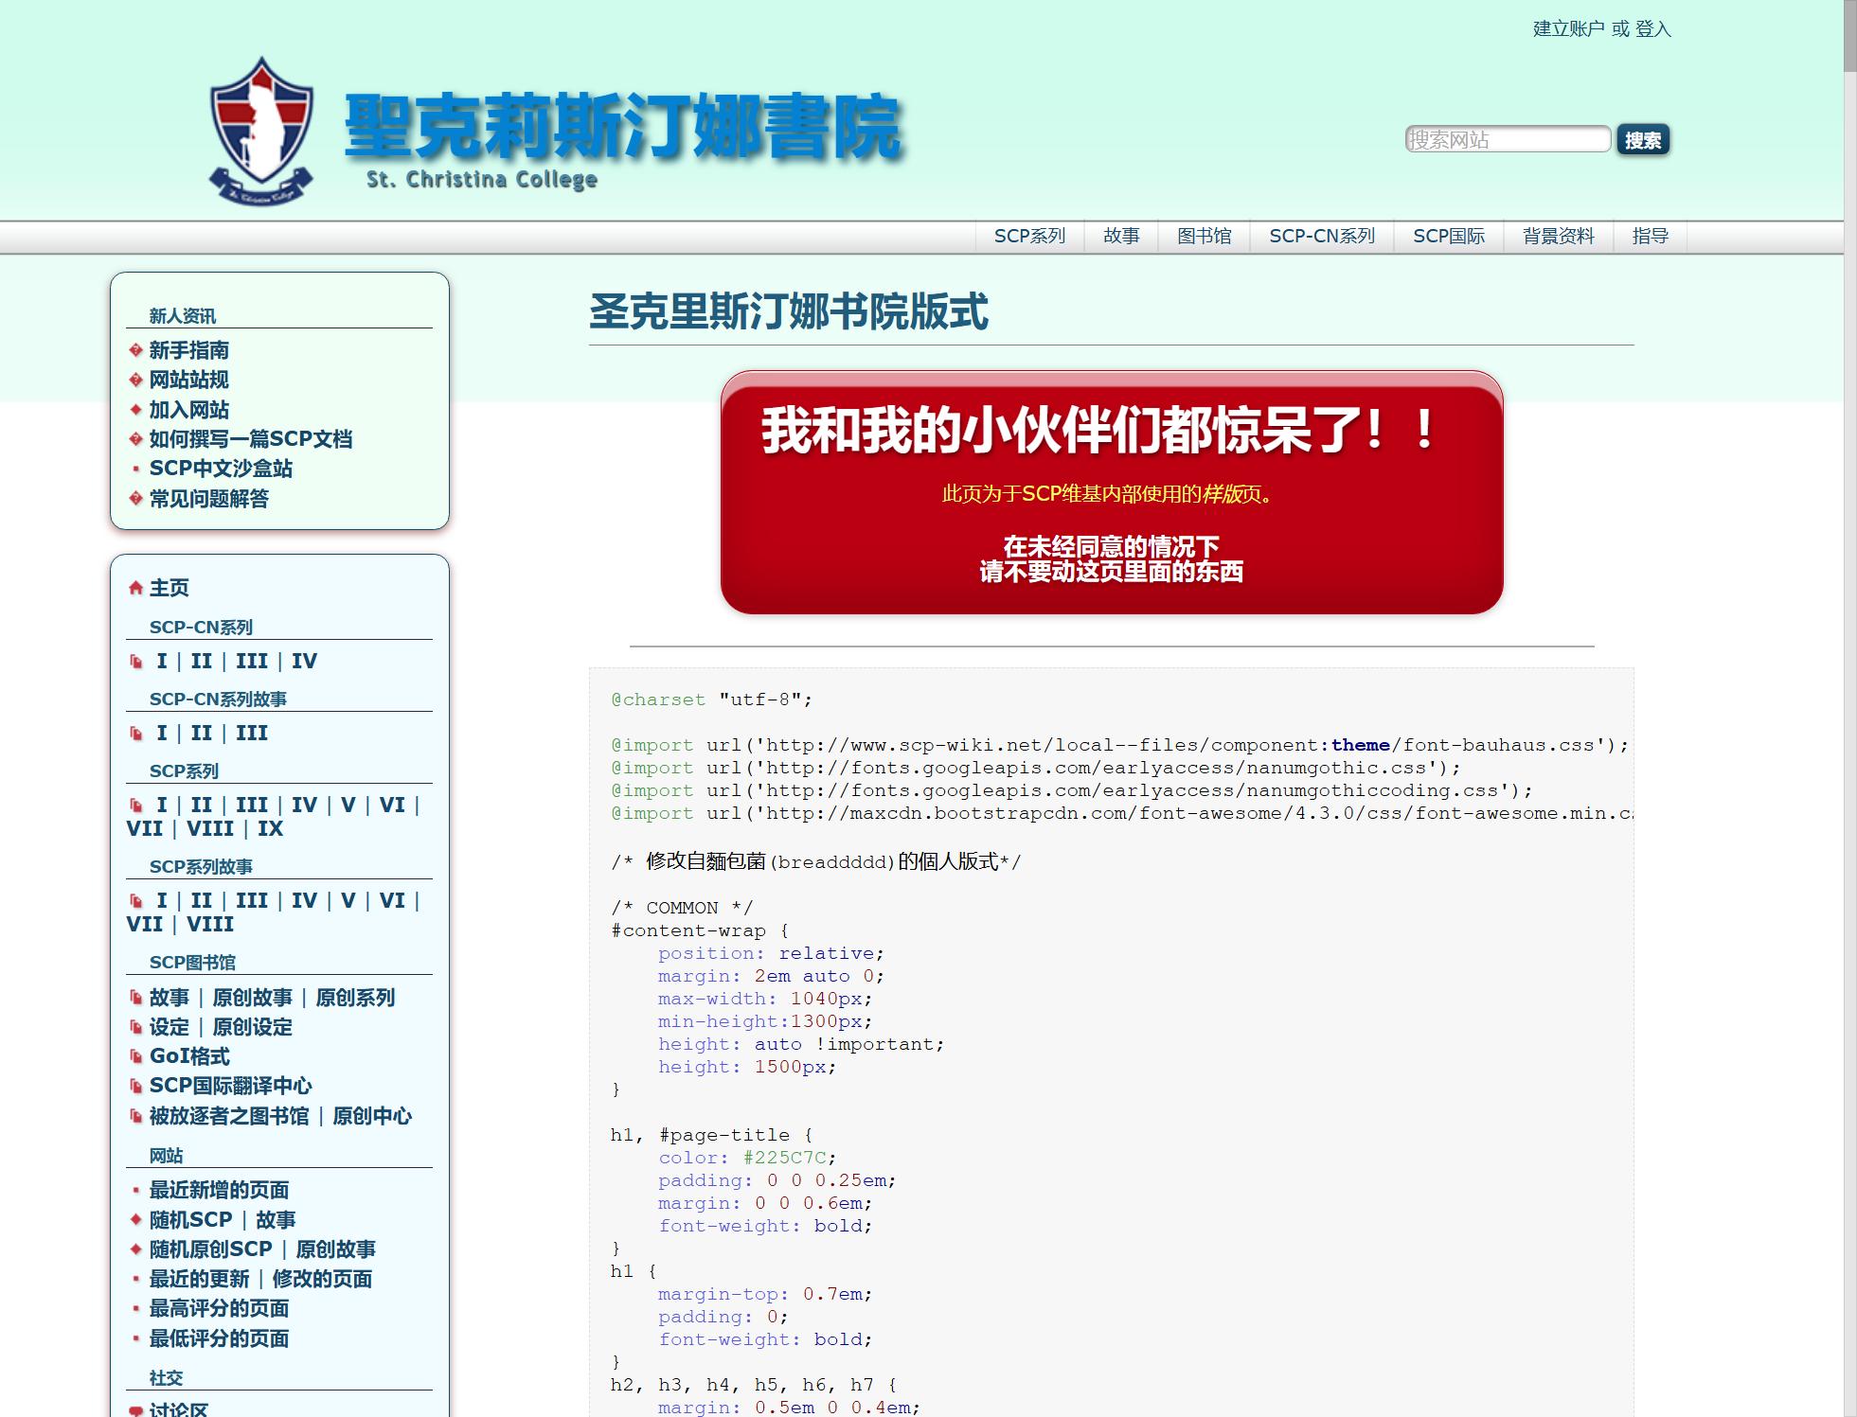Click the 建立账户 create account link
The height and width of the screenshot is (1417, 1857).
click(1568, 29)
